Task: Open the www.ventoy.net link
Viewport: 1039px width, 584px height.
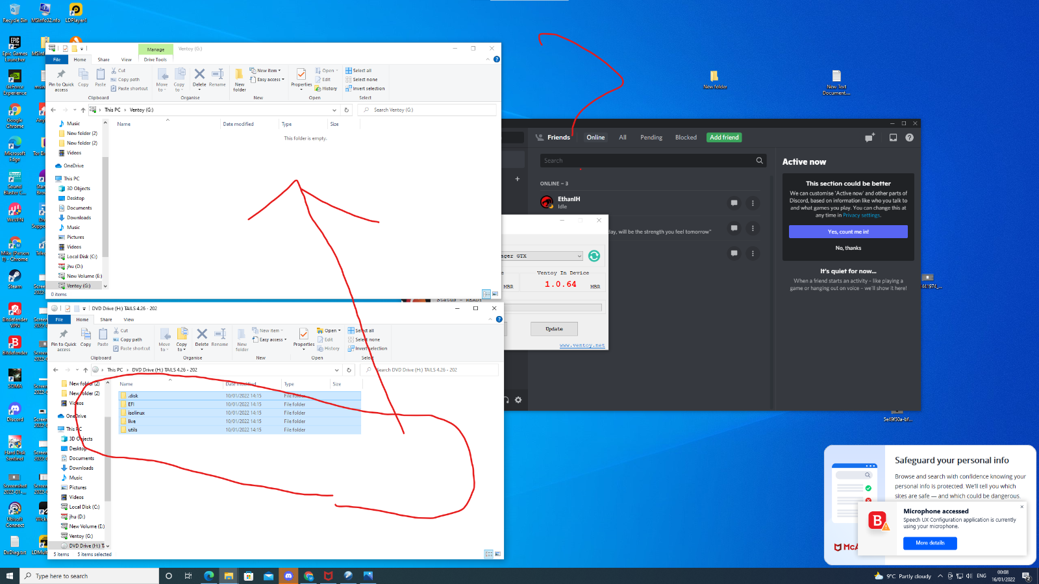Action: coord(582,345)
